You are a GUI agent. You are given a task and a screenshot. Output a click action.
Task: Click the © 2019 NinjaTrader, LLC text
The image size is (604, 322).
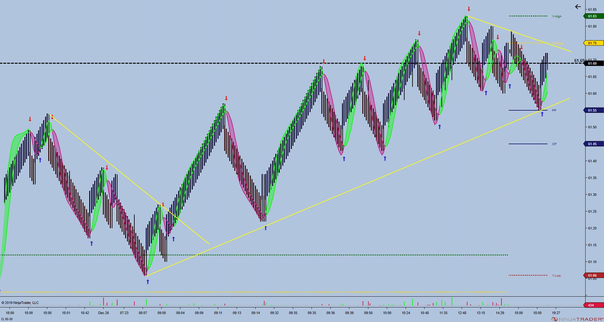(x=20, y=303)
